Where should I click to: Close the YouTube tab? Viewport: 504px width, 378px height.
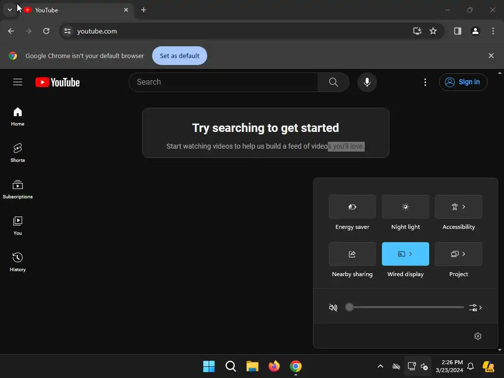click(x=126, y=10)
